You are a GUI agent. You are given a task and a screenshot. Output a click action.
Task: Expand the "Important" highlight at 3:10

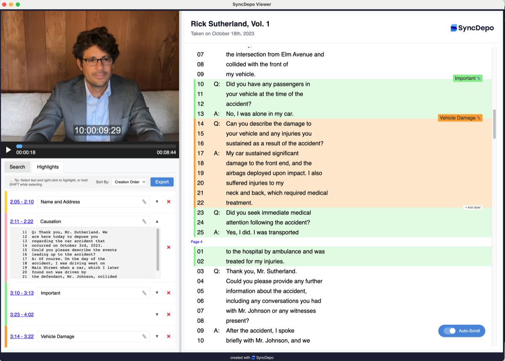click(x=157, y=293)
